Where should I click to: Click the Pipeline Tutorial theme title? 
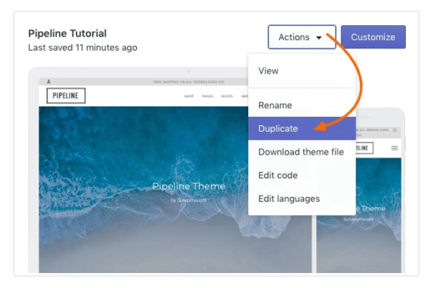(68, 33)
